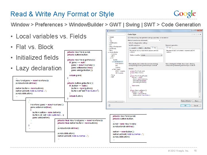
Task: Open the Method modifier private dropdown
Action: pos(152,55)
